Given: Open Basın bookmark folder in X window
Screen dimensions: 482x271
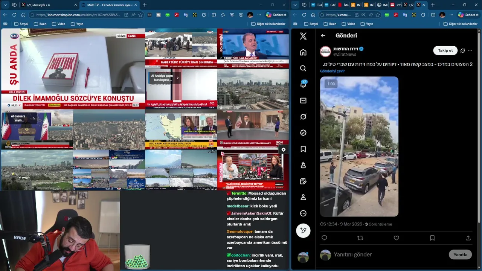Looking at the screenshot, I should [329, 24].
